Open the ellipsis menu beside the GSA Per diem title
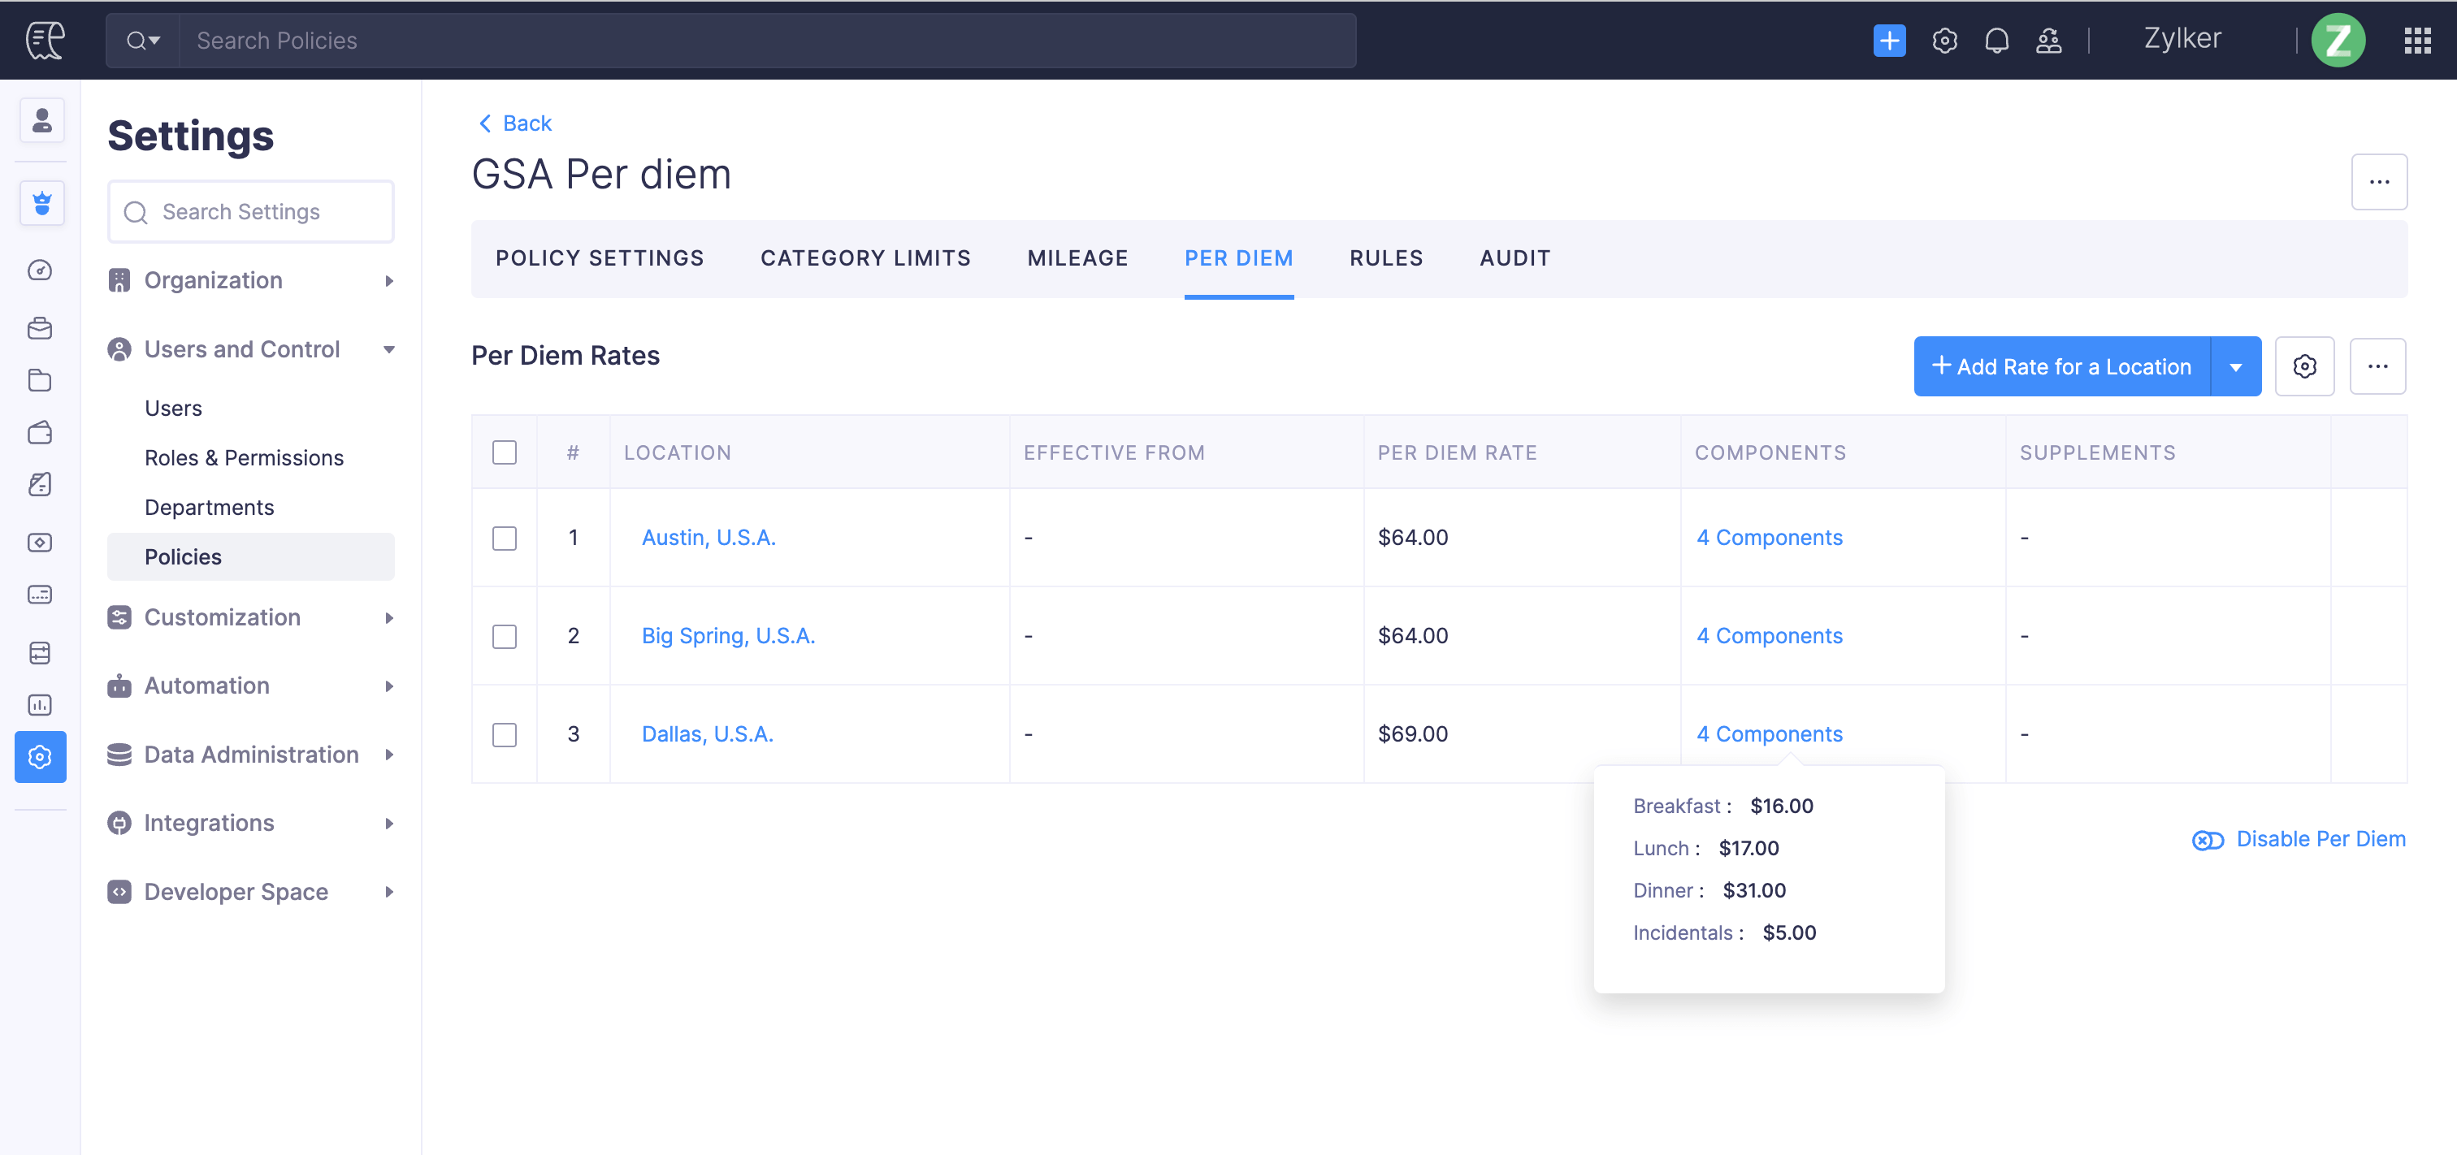 coord(2378,181)
